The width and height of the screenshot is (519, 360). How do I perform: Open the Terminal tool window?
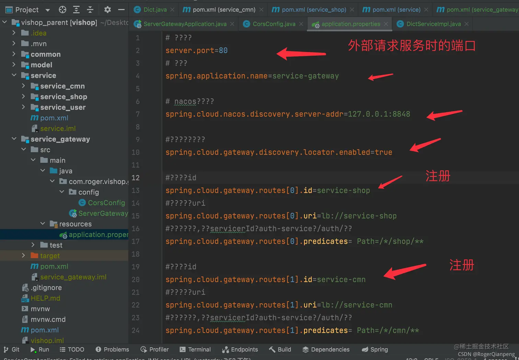(x=195, y=349)
